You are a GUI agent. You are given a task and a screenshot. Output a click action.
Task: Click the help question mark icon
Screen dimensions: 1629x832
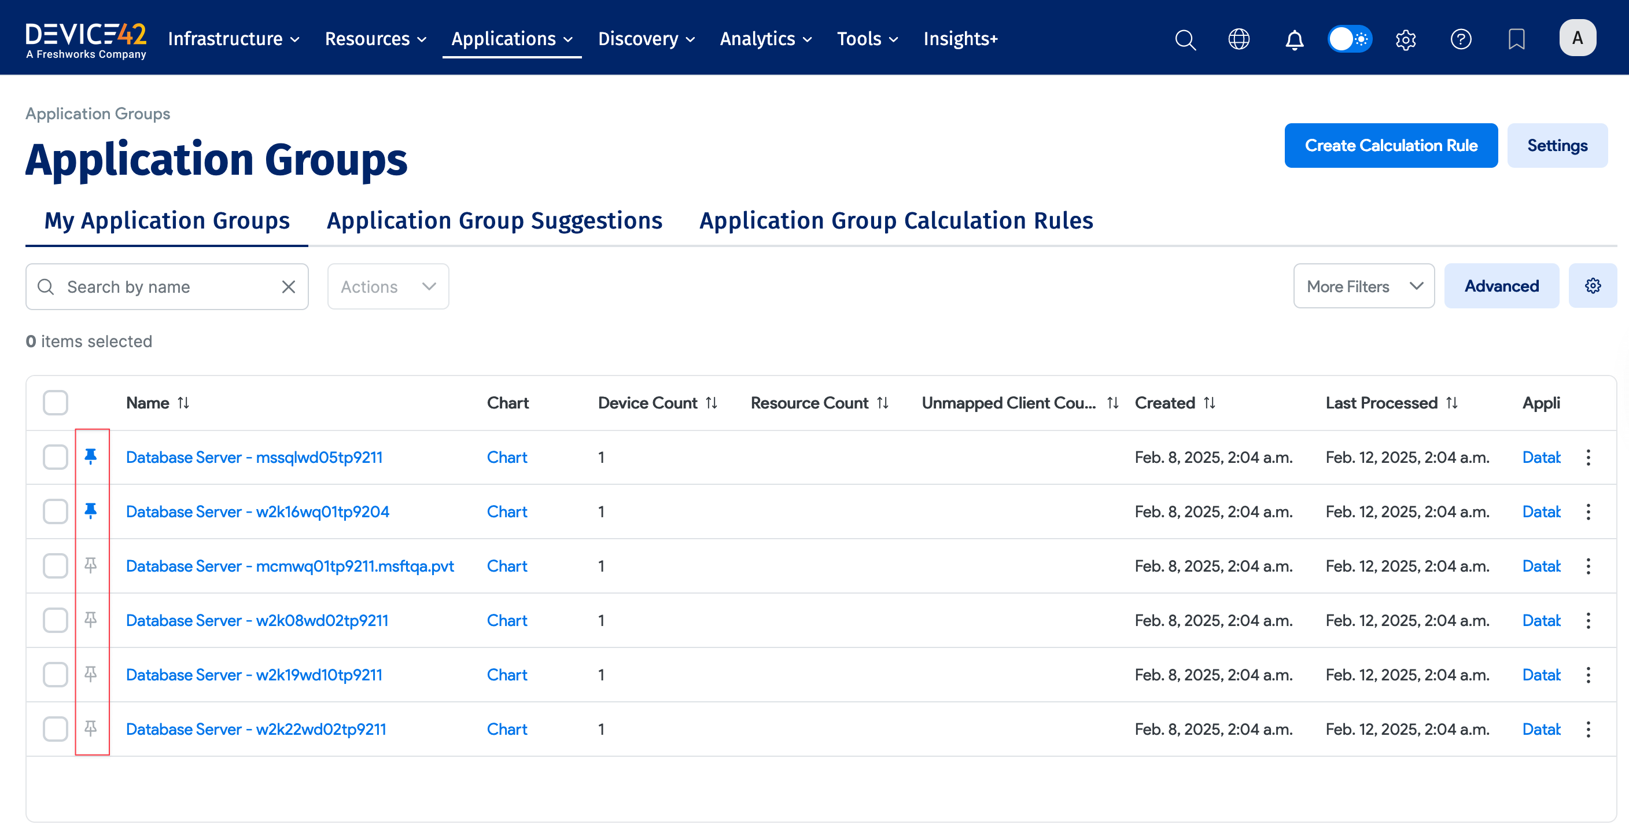pyautogui.click(x=1460, y=39)
